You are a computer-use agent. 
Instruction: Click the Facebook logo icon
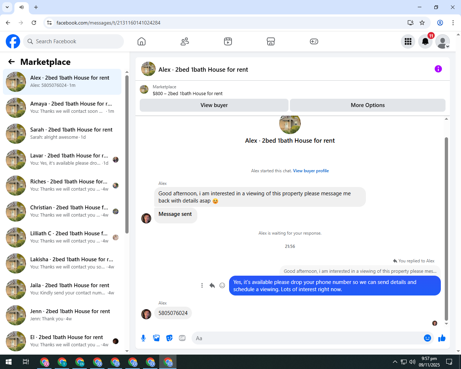pyautogui.click(x=13, y=41)
